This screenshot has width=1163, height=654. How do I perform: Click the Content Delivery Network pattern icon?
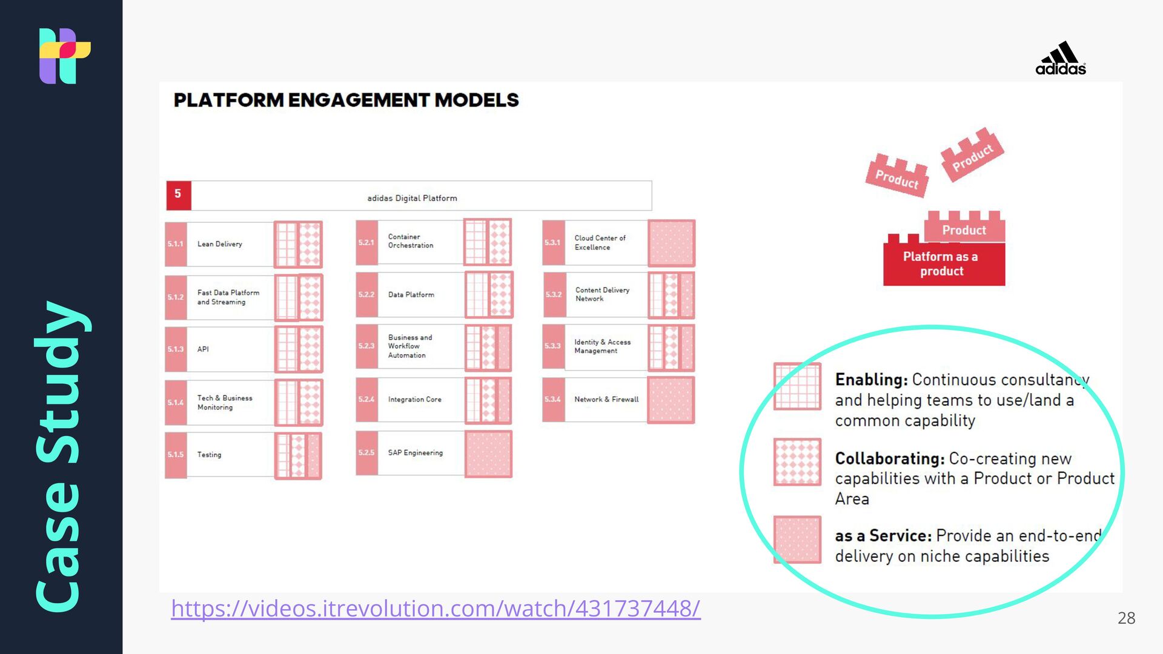click(x=671, y=296)
